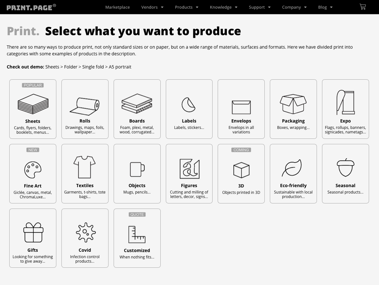Pick the Customized ruler icon
Image resolution: width=379 pixels, height=285 pixels.
pos(137,234)
